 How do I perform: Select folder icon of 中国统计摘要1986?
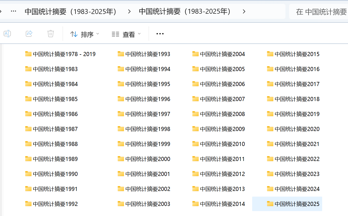click(28, 114)
